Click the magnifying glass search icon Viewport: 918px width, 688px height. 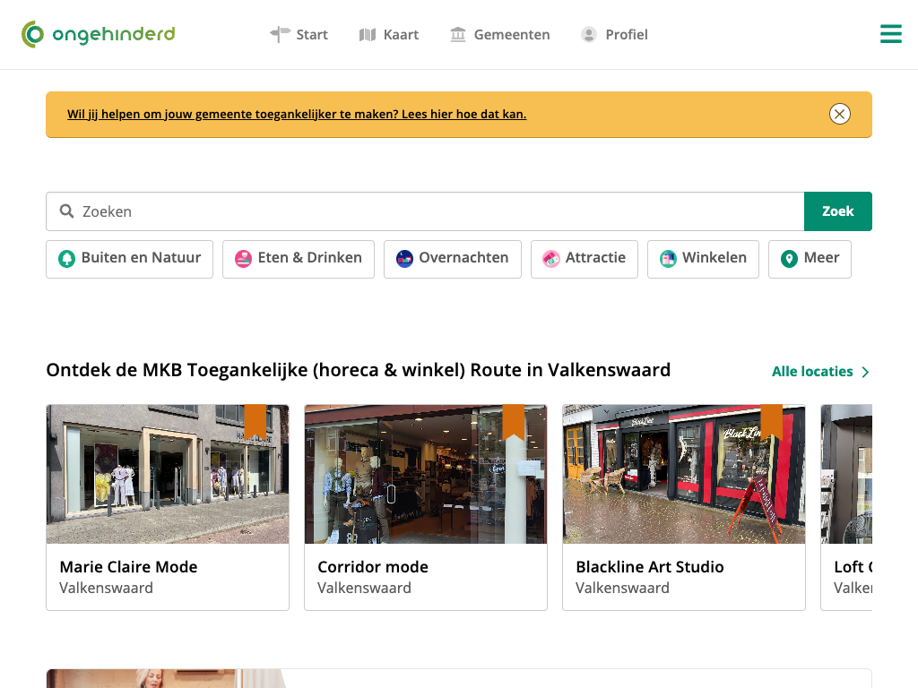pyautogui.click(x=66, y=211)
